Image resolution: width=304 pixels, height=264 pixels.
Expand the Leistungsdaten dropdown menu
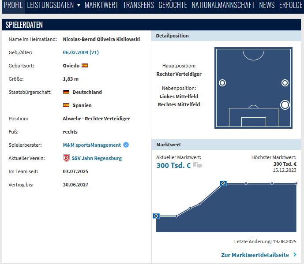(79, 5)
